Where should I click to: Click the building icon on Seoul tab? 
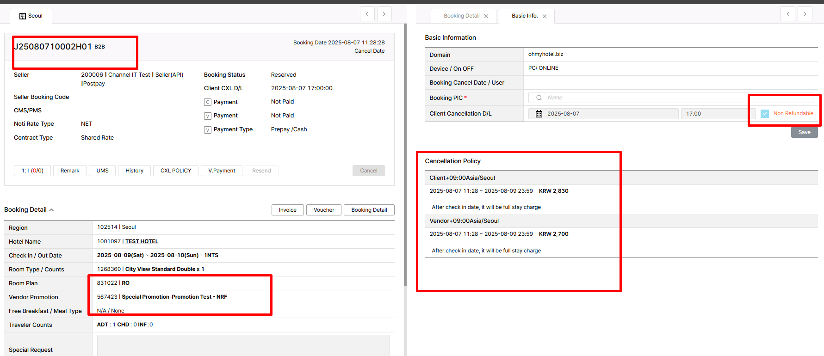point(23,16)
